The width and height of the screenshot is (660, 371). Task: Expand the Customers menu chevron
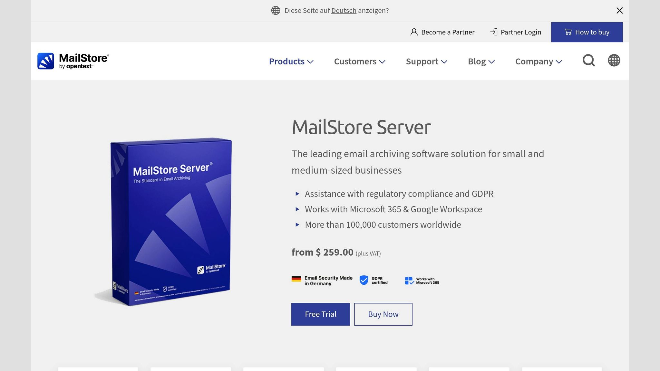382,62
